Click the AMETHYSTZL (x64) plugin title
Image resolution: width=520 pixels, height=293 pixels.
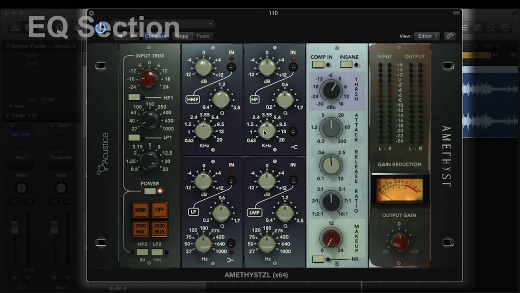pyautogui.click(x=256, y=275)
